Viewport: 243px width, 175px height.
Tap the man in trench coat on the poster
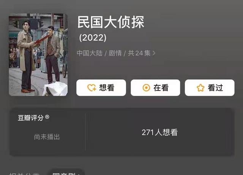27,56
